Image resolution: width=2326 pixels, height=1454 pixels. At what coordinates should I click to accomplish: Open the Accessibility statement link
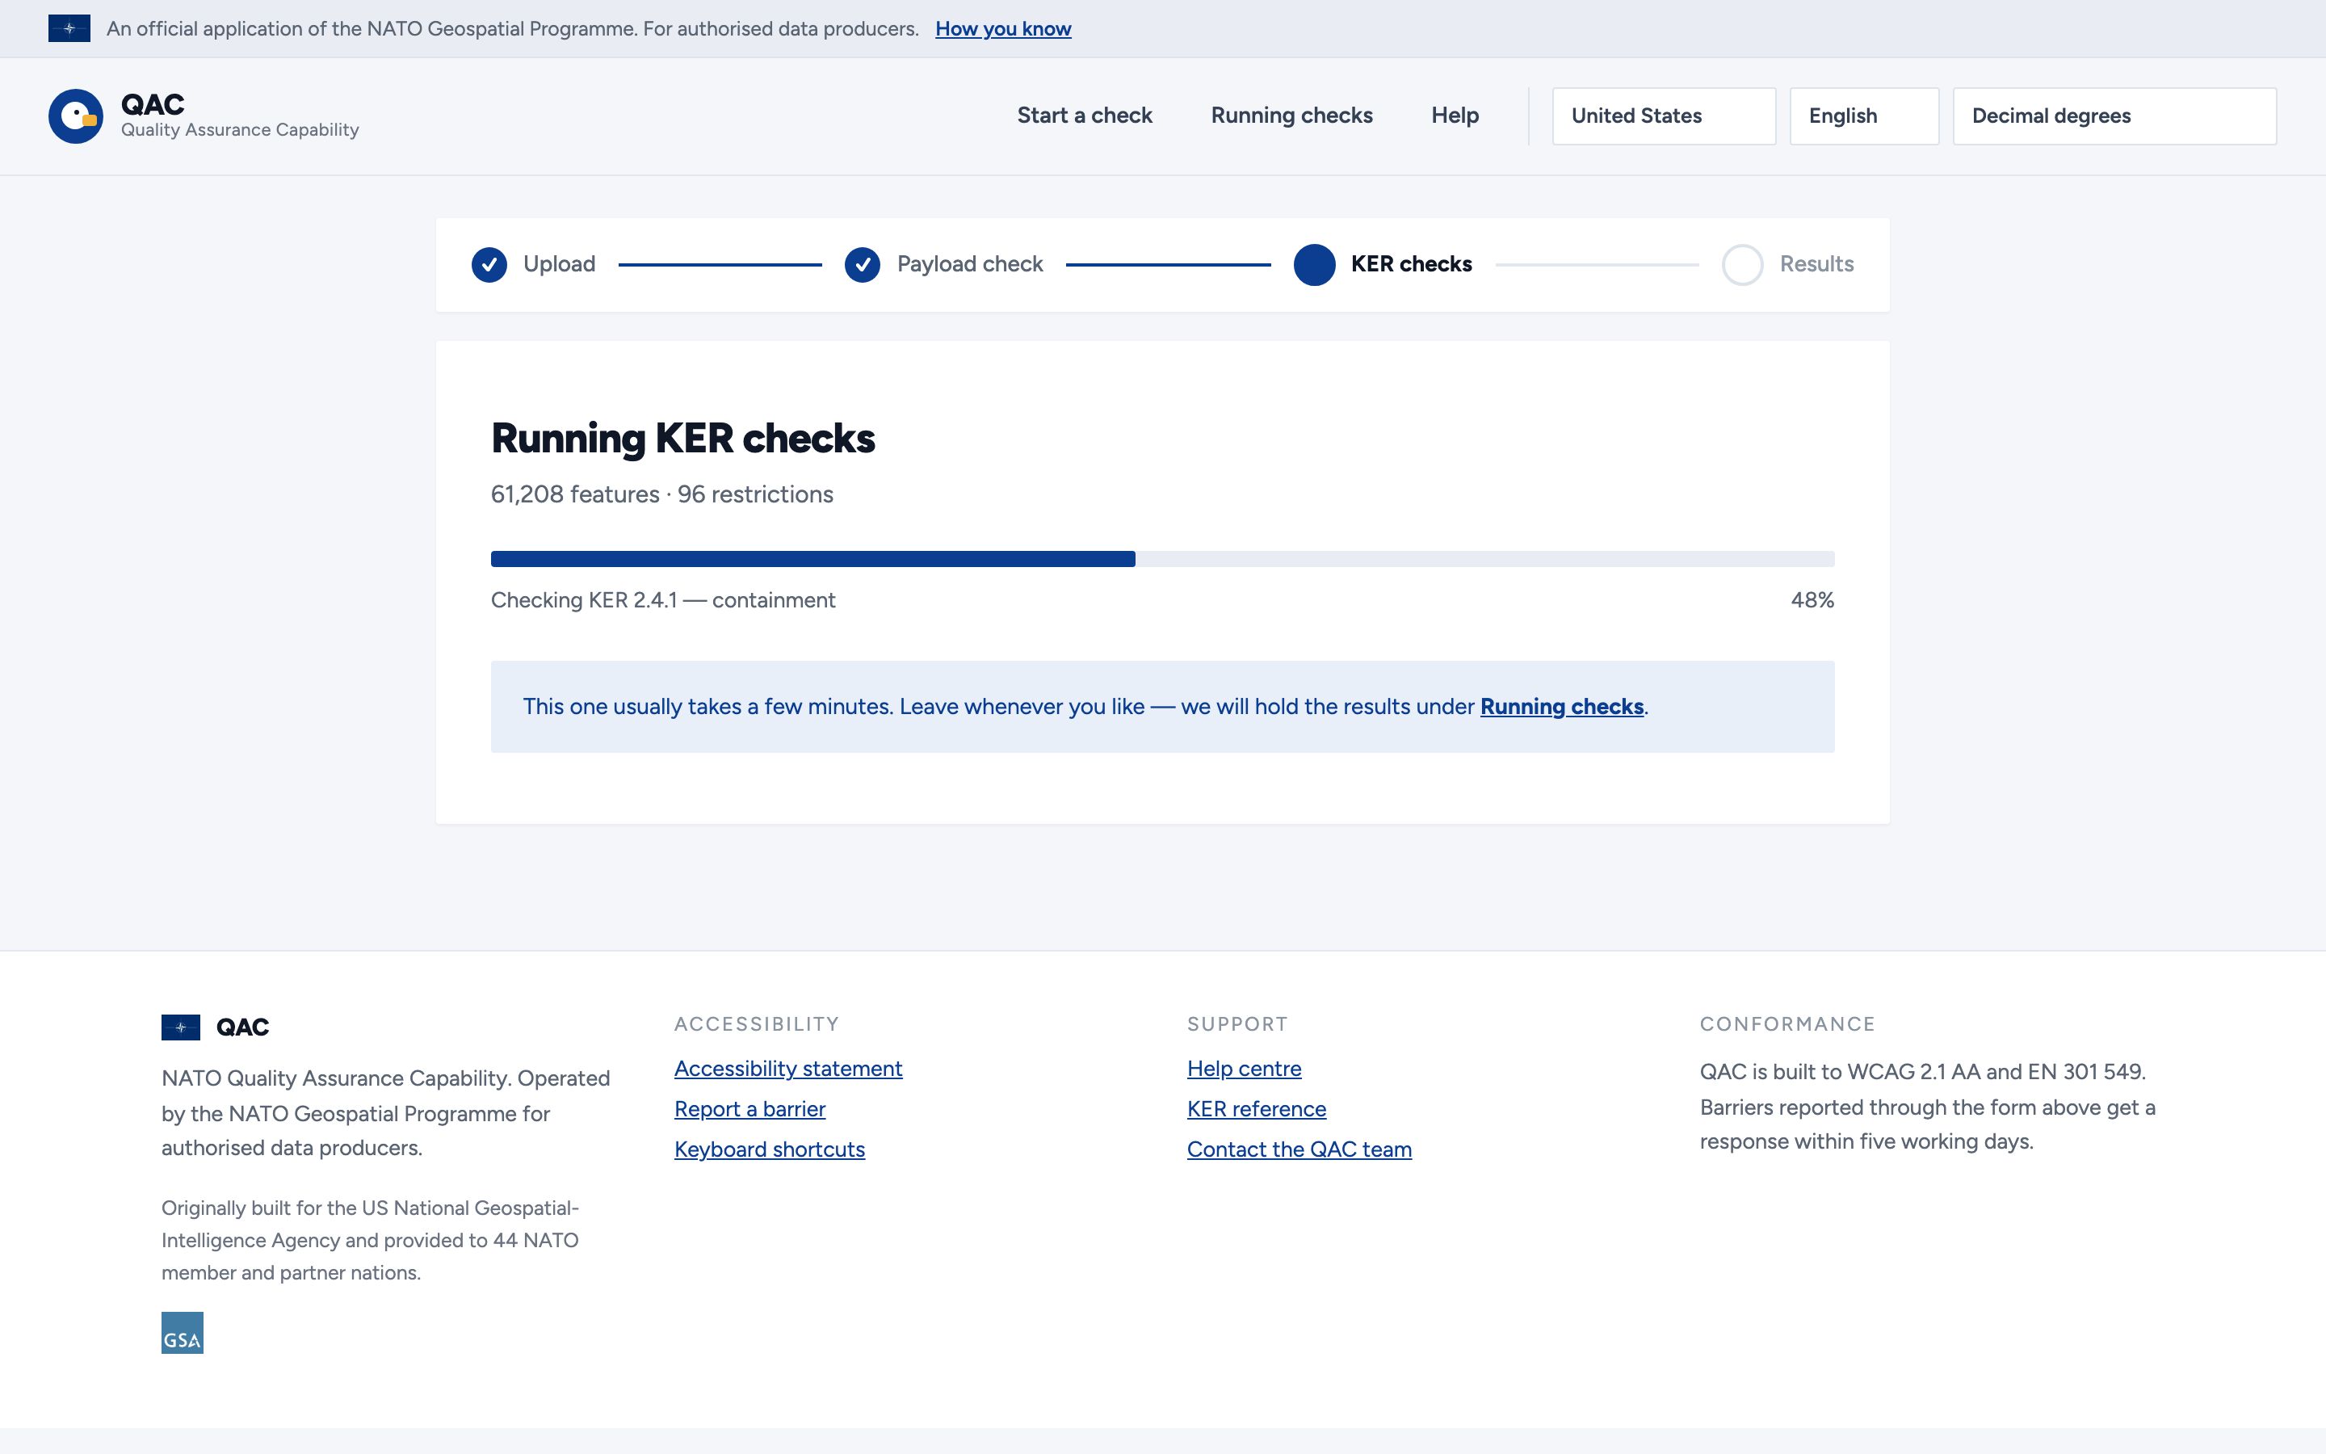pos(788,1069)
